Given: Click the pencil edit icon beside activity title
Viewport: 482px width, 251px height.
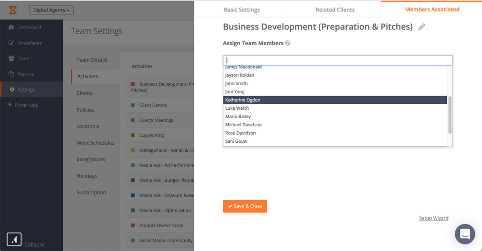Looking at the screenshot, I should click(x=422, y=27).
